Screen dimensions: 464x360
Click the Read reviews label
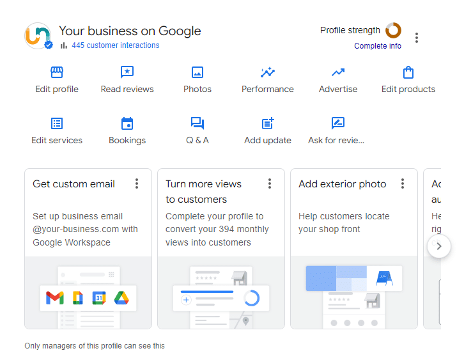(127, 89)
